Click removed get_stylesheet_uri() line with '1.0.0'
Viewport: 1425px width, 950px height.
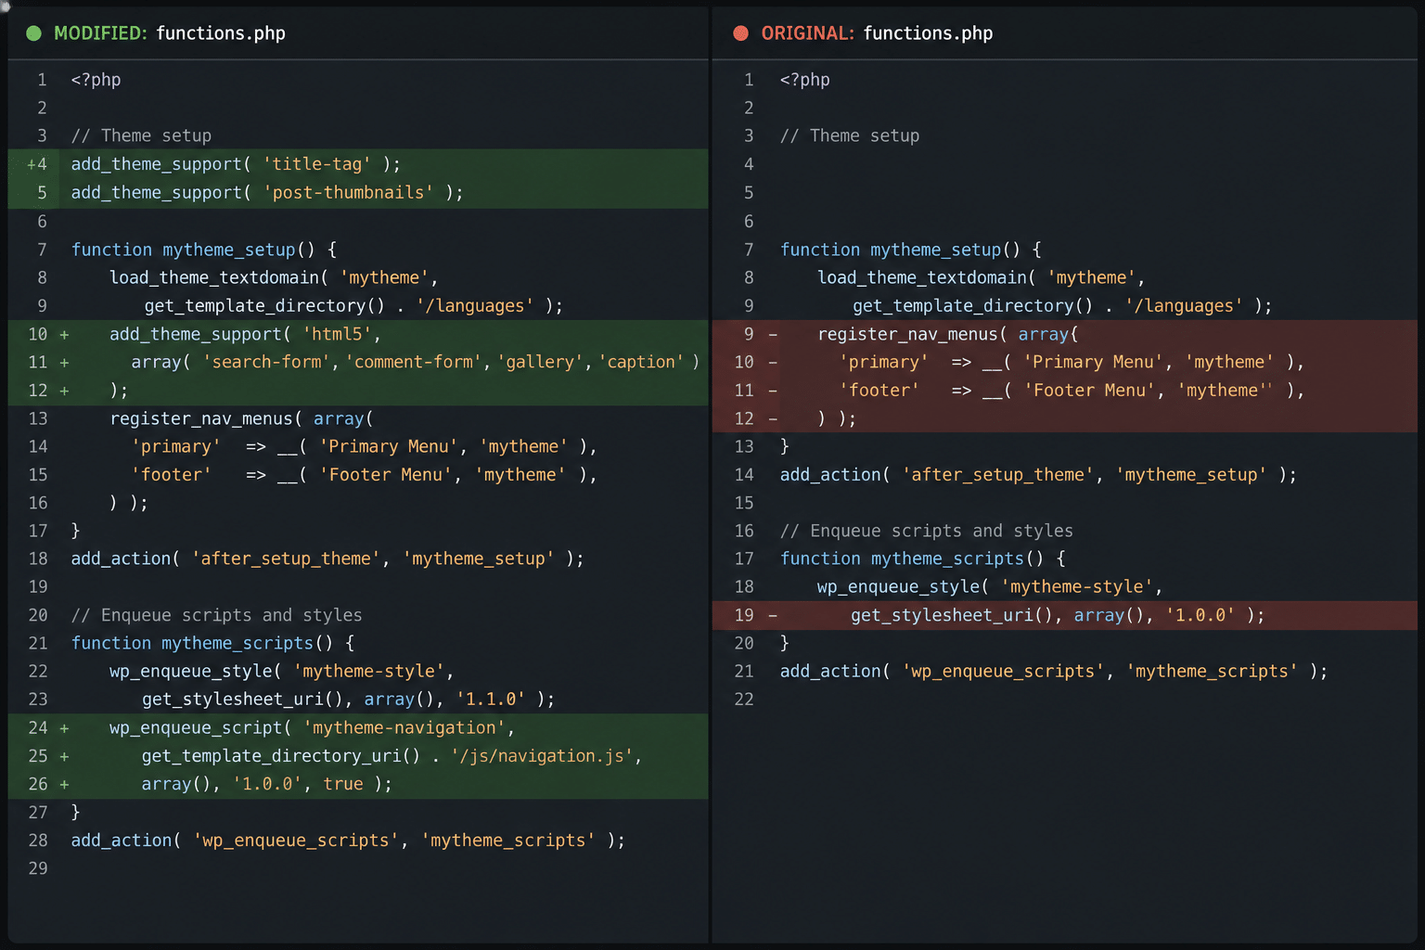click(x=1058, y=615)
